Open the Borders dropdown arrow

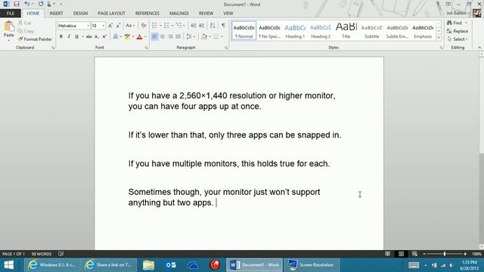(x=222, y=37)
